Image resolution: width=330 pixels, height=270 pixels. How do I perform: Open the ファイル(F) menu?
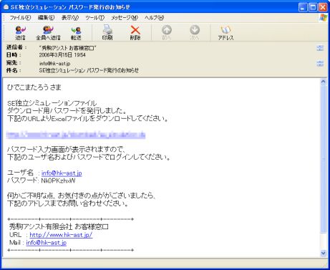(x=20, y=18)
